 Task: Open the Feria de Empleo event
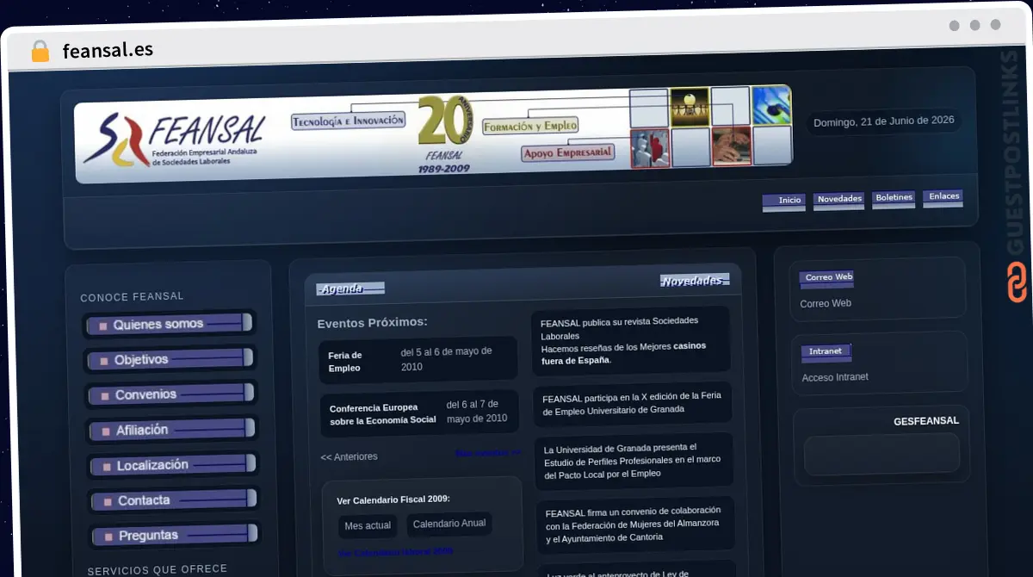click(x=418, y=360)
